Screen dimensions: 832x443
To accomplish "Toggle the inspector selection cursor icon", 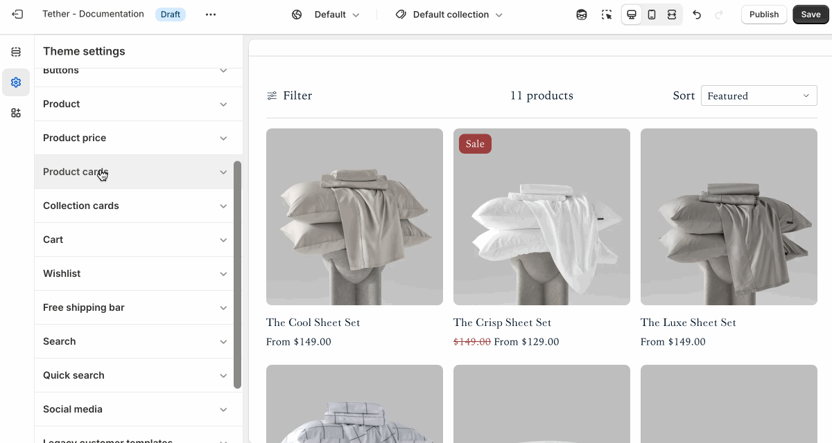I will (607, 15).
